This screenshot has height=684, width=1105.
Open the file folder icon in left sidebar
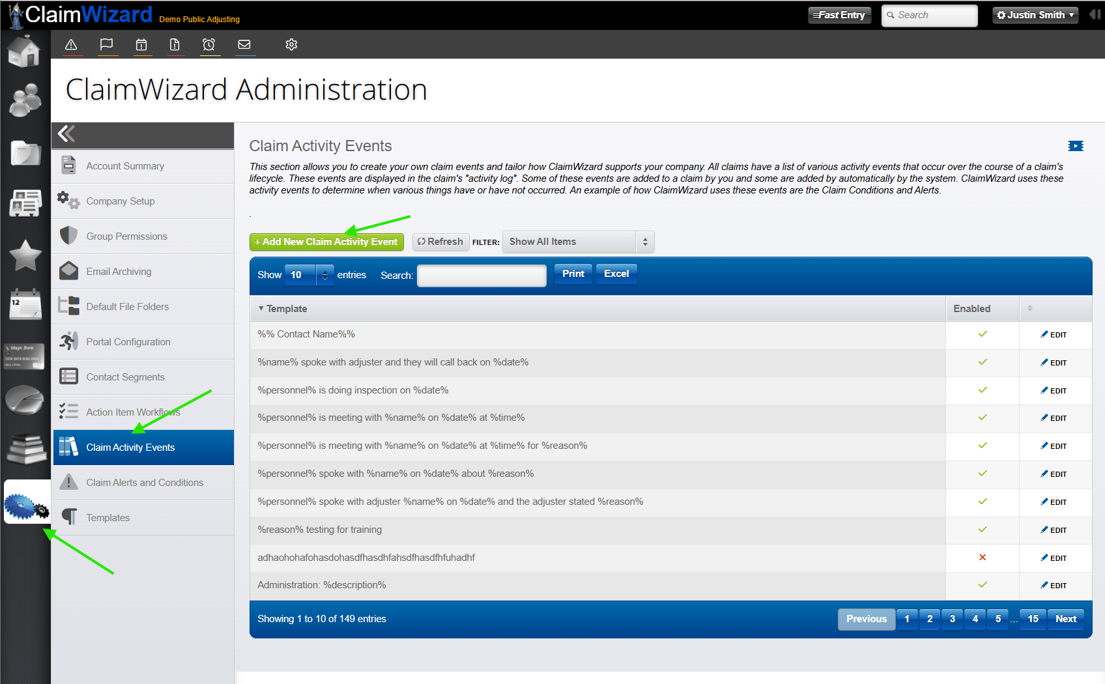point(25,153)
